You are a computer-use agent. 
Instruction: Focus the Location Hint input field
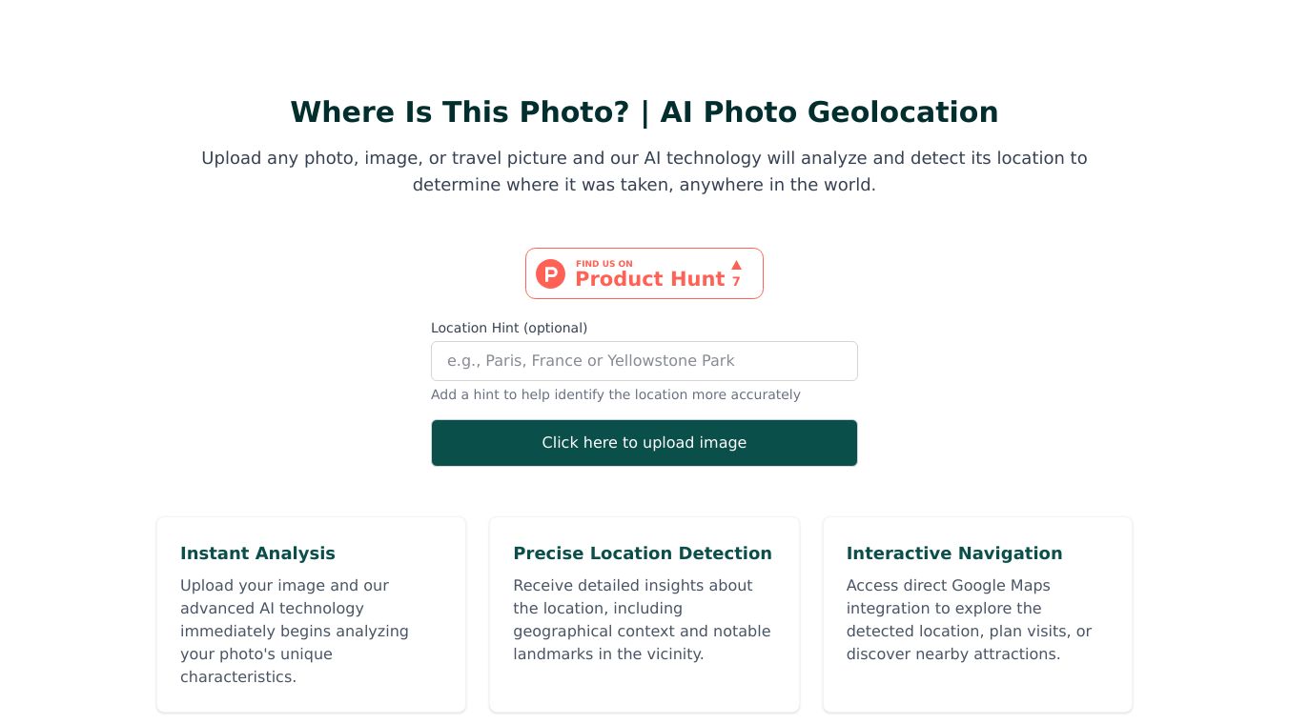644,361
